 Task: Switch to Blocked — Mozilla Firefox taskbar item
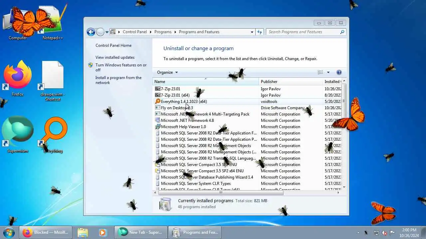tap(46, 232)
